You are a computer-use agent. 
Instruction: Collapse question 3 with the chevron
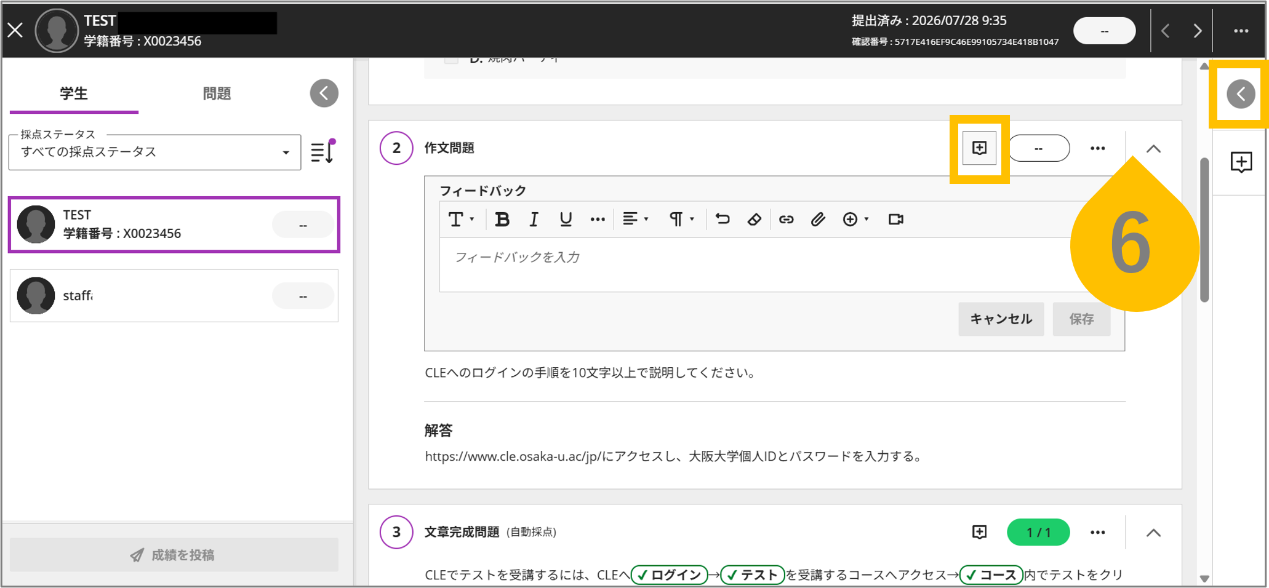click(x=1153, y=533)
